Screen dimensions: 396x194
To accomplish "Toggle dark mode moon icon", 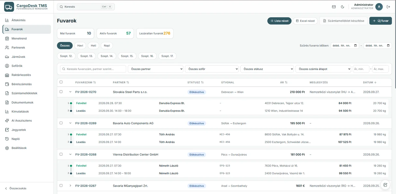I will point(342,7).
